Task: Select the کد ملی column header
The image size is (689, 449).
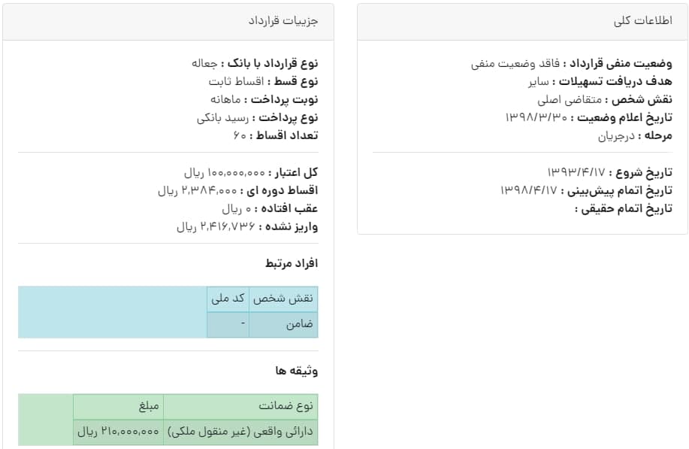Action: [x=228, y=299]
